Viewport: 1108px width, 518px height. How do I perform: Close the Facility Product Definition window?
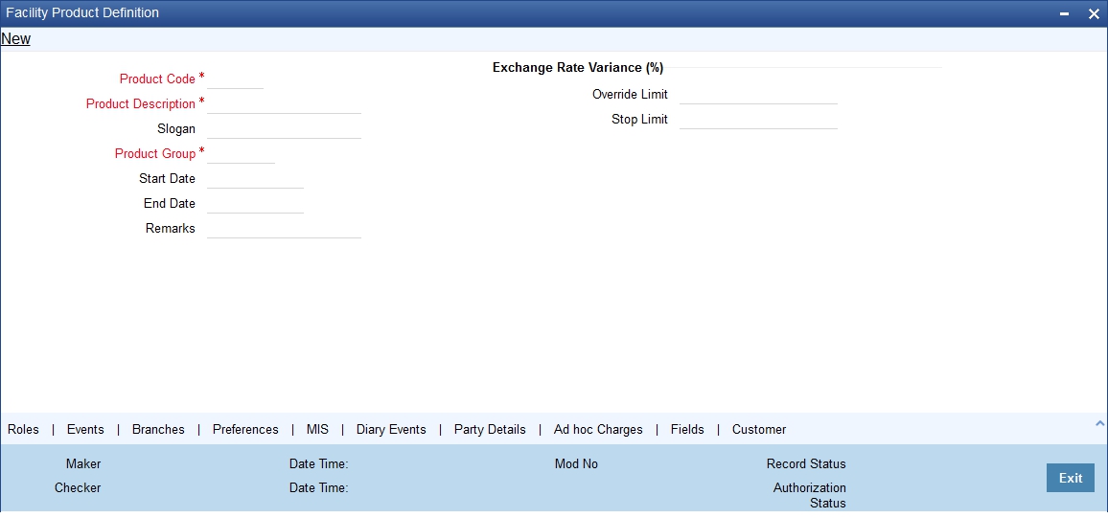point(1094,13)
